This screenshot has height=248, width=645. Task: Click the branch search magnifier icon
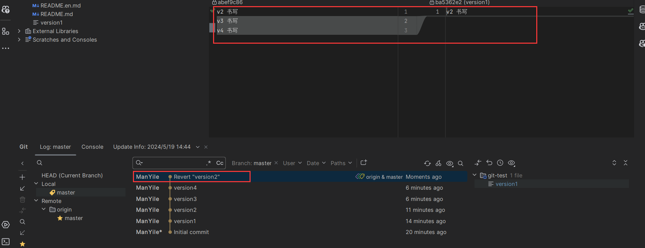(x=40, y=163)
